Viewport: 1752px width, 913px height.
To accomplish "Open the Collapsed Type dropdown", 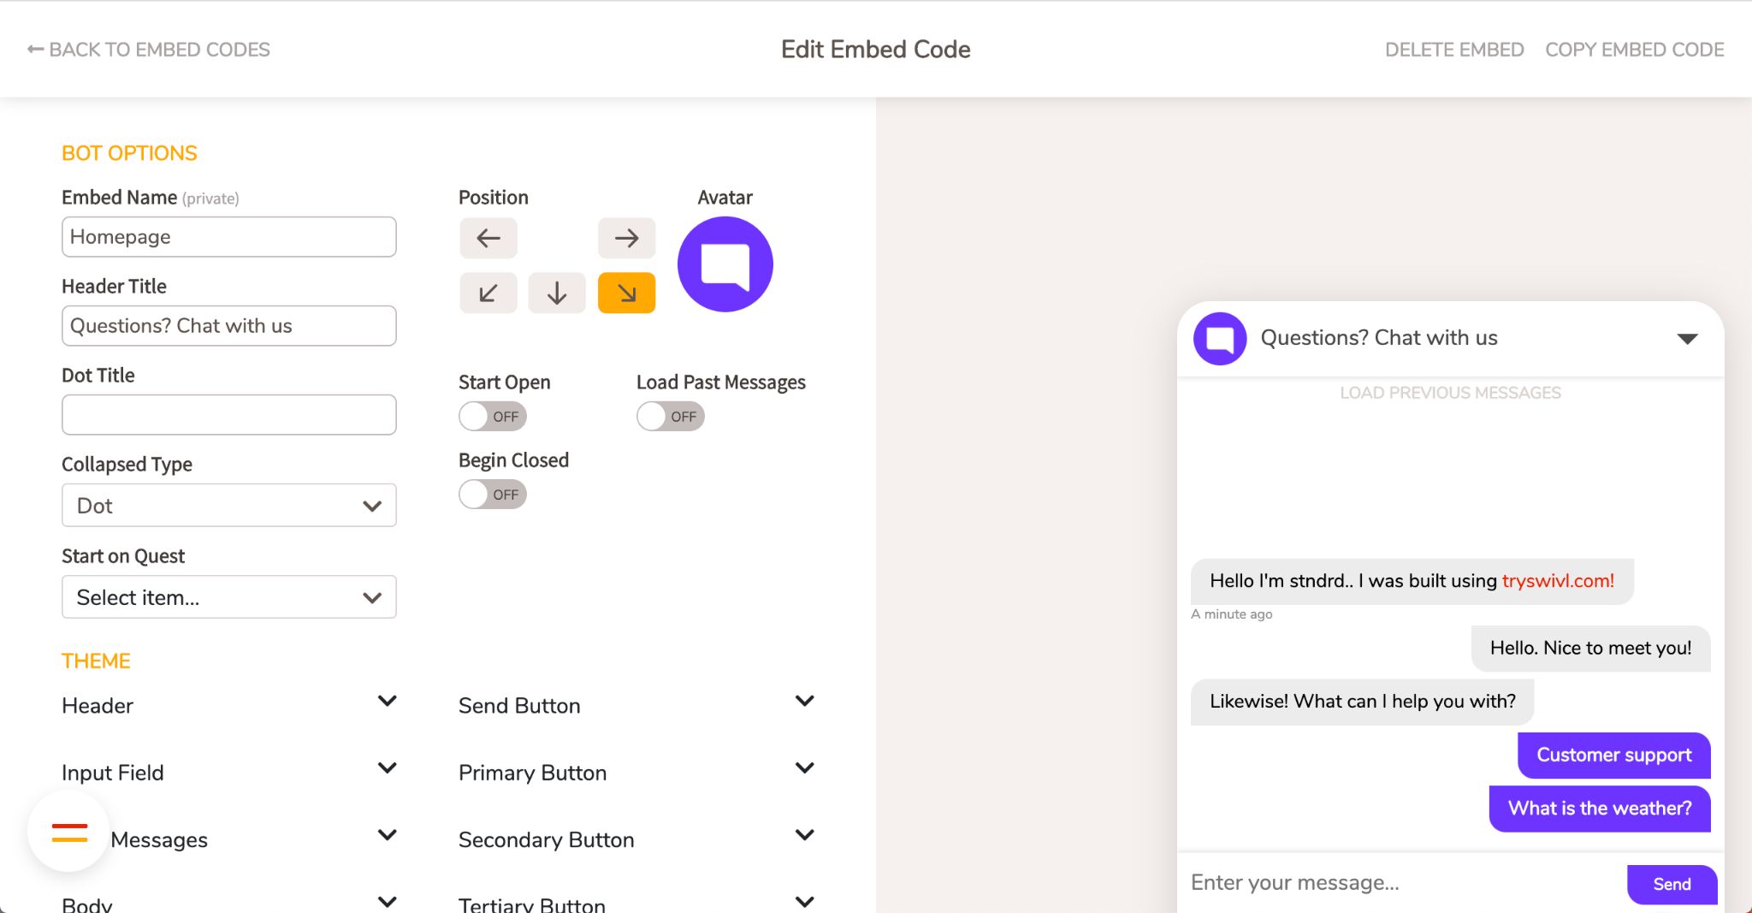I will (228, 506).
